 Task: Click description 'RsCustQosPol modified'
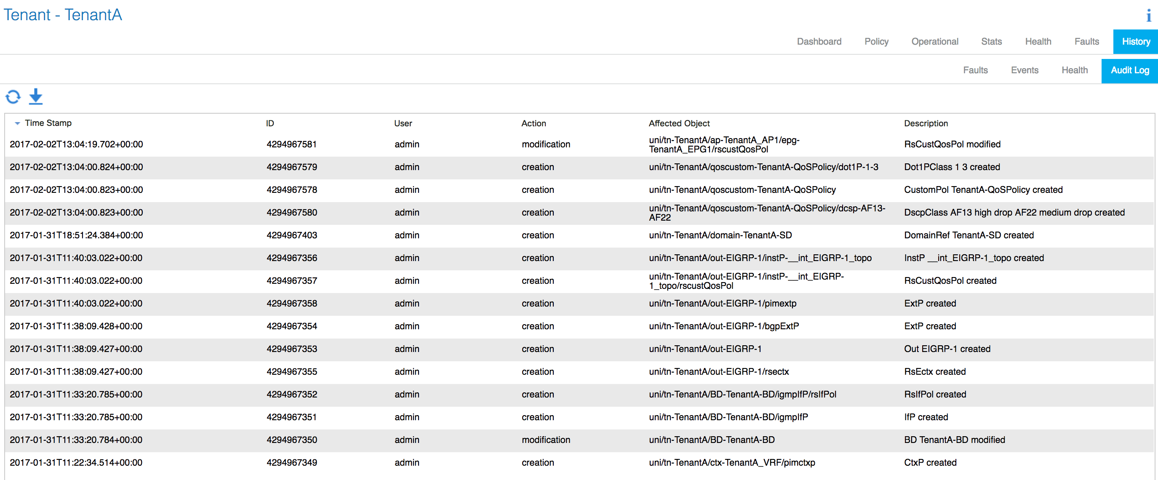coord(952,144)
